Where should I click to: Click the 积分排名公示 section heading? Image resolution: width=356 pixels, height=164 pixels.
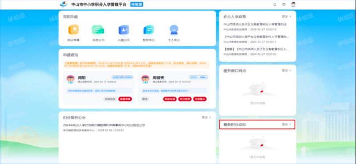pos(74,117)
